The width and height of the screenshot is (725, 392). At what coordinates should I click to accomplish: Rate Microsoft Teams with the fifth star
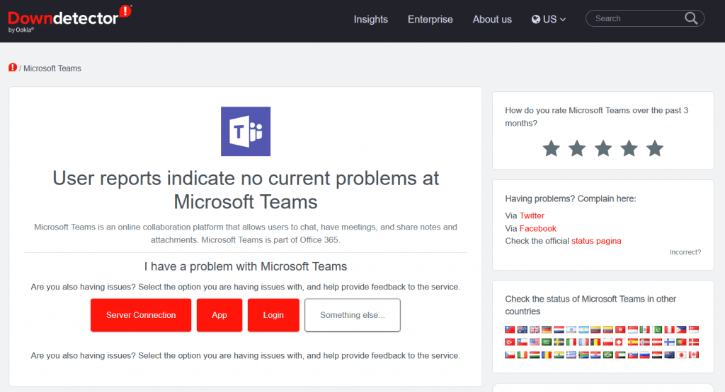pos(655,148)
